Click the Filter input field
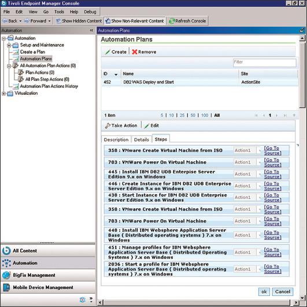The image size is (307, 307). click(265, 62)
